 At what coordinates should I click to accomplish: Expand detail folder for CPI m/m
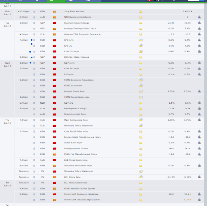(x=141, y=40)
